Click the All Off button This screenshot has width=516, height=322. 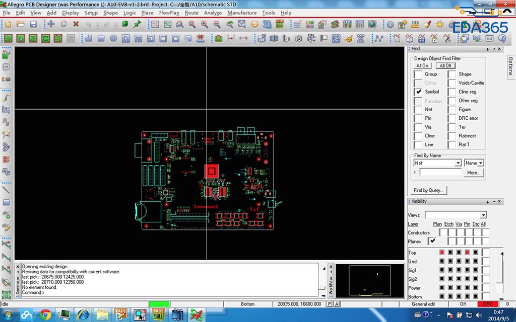click(445, 65)
